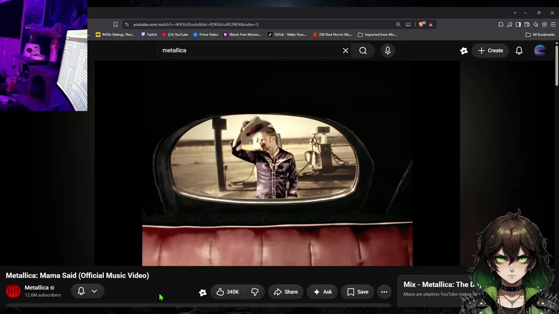Open the VPN shield toolbar icon
The height and width of the screenshot is (314, 559).
click(544, 24)
